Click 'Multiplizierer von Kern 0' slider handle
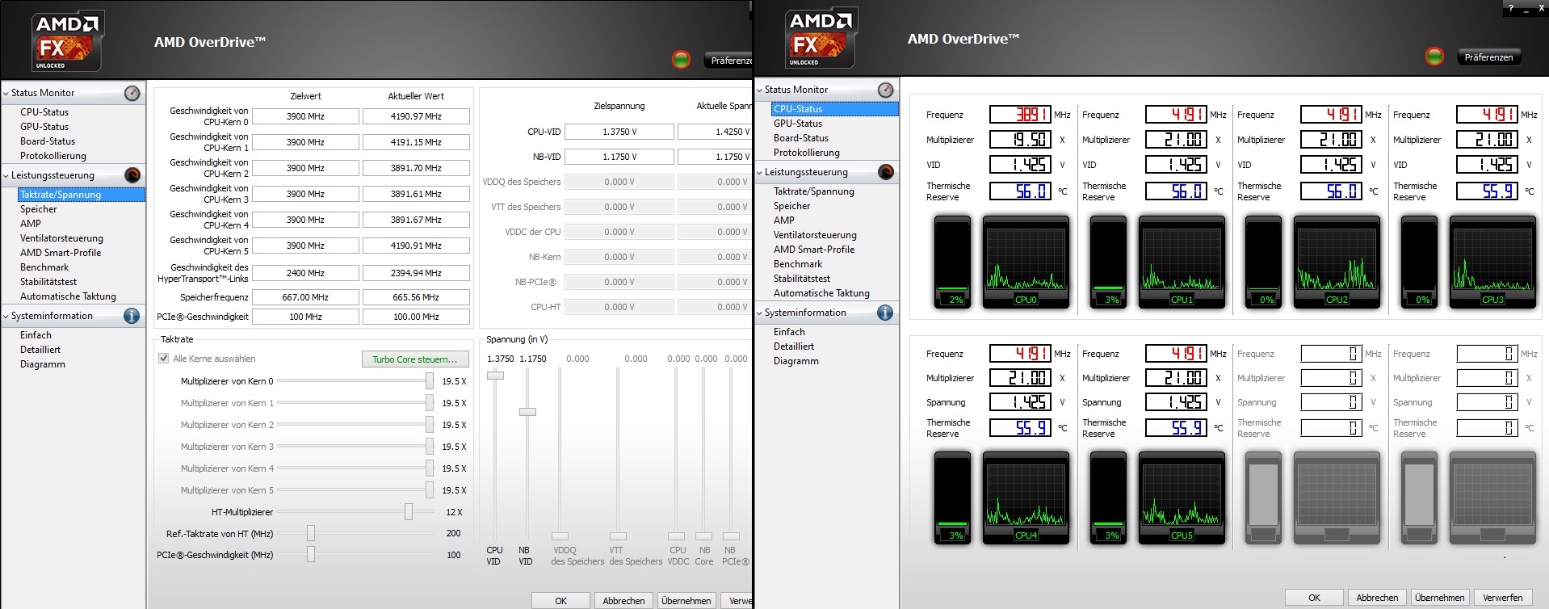Image resolution: width=1549 pixels, height=609 pixels. pos(430,381)
